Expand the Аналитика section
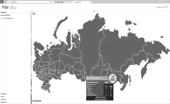This screenshot has width=170, height=104. [30, 99]
